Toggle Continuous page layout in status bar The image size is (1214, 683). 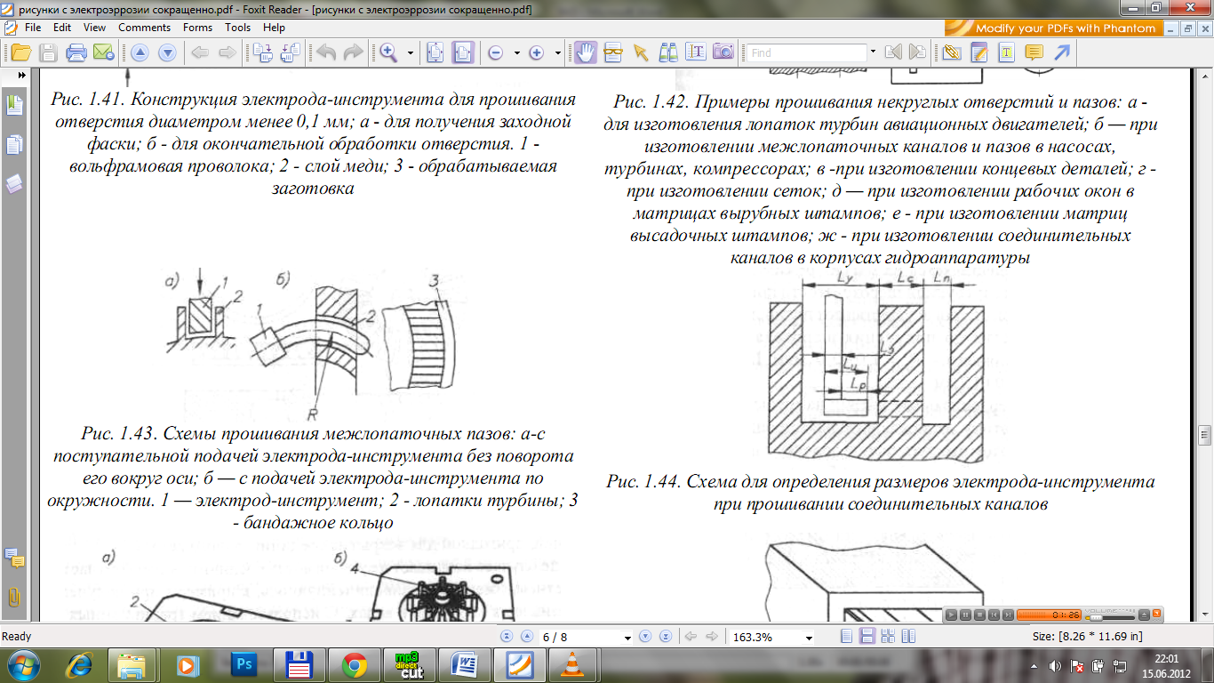pos(867,637)
